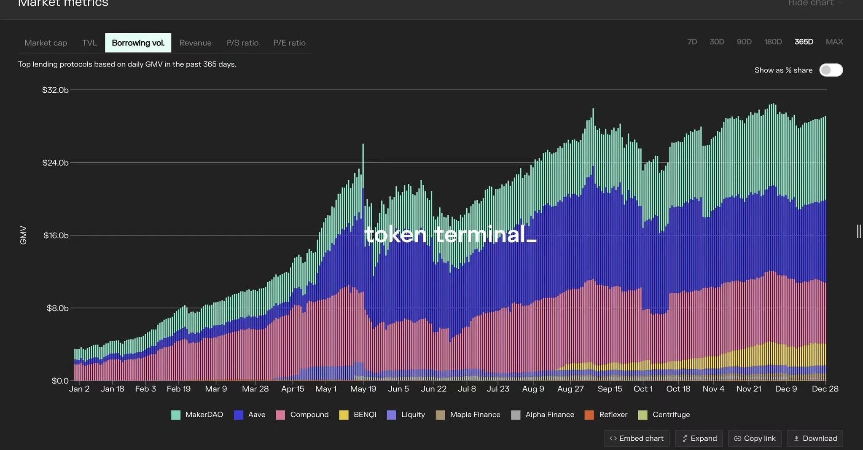863x450 pixels.
Task: Click the Centrifuge olive legend swatch
Action: (x=643, y=415)
